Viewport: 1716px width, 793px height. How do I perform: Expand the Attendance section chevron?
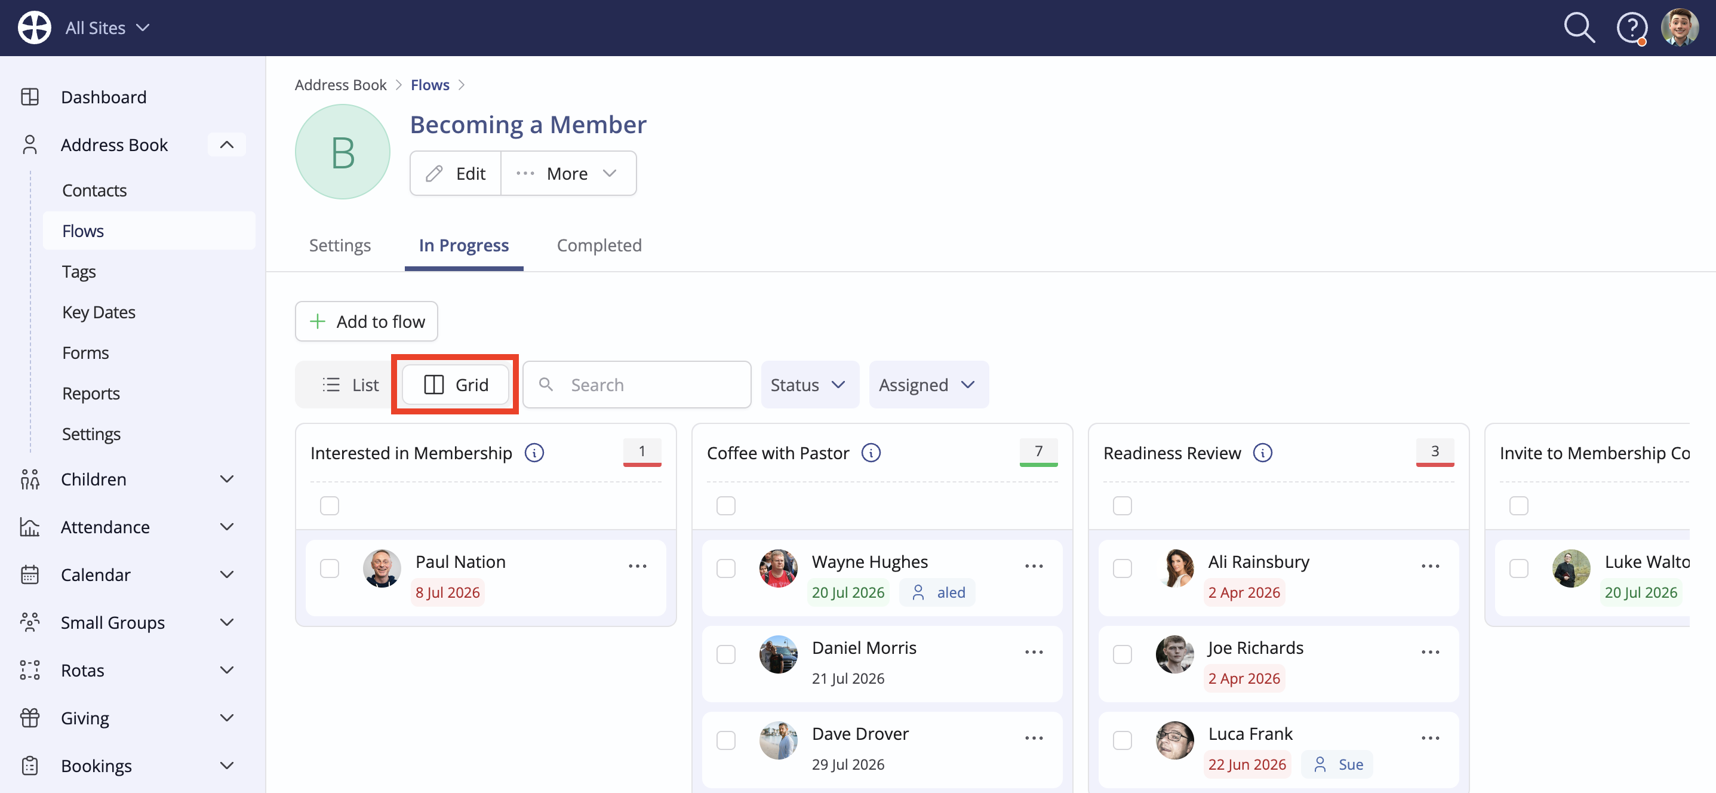point(226,527)
